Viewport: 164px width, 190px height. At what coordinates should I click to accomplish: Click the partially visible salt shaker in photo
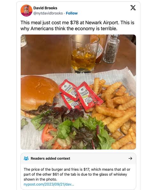[23, 41]
